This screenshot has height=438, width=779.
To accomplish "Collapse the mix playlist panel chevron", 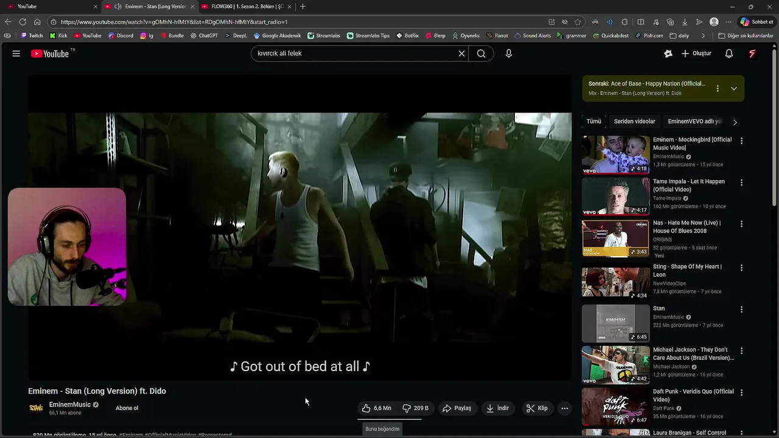I will (734, 89).
